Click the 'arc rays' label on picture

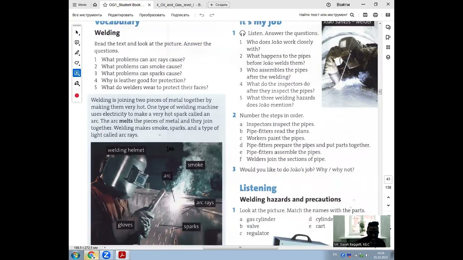205,203
